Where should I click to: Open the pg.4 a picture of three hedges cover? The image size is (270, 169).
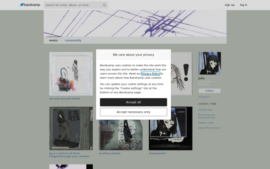click(71, 128)
